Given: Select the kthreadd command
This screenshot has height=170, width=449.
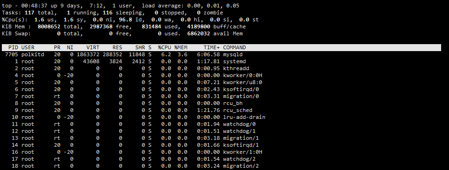Looking at the screenshot, I should 236,68.
